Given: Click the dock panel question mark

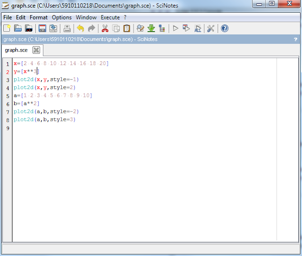Looking at the screenshot, I should pos(295,39).
